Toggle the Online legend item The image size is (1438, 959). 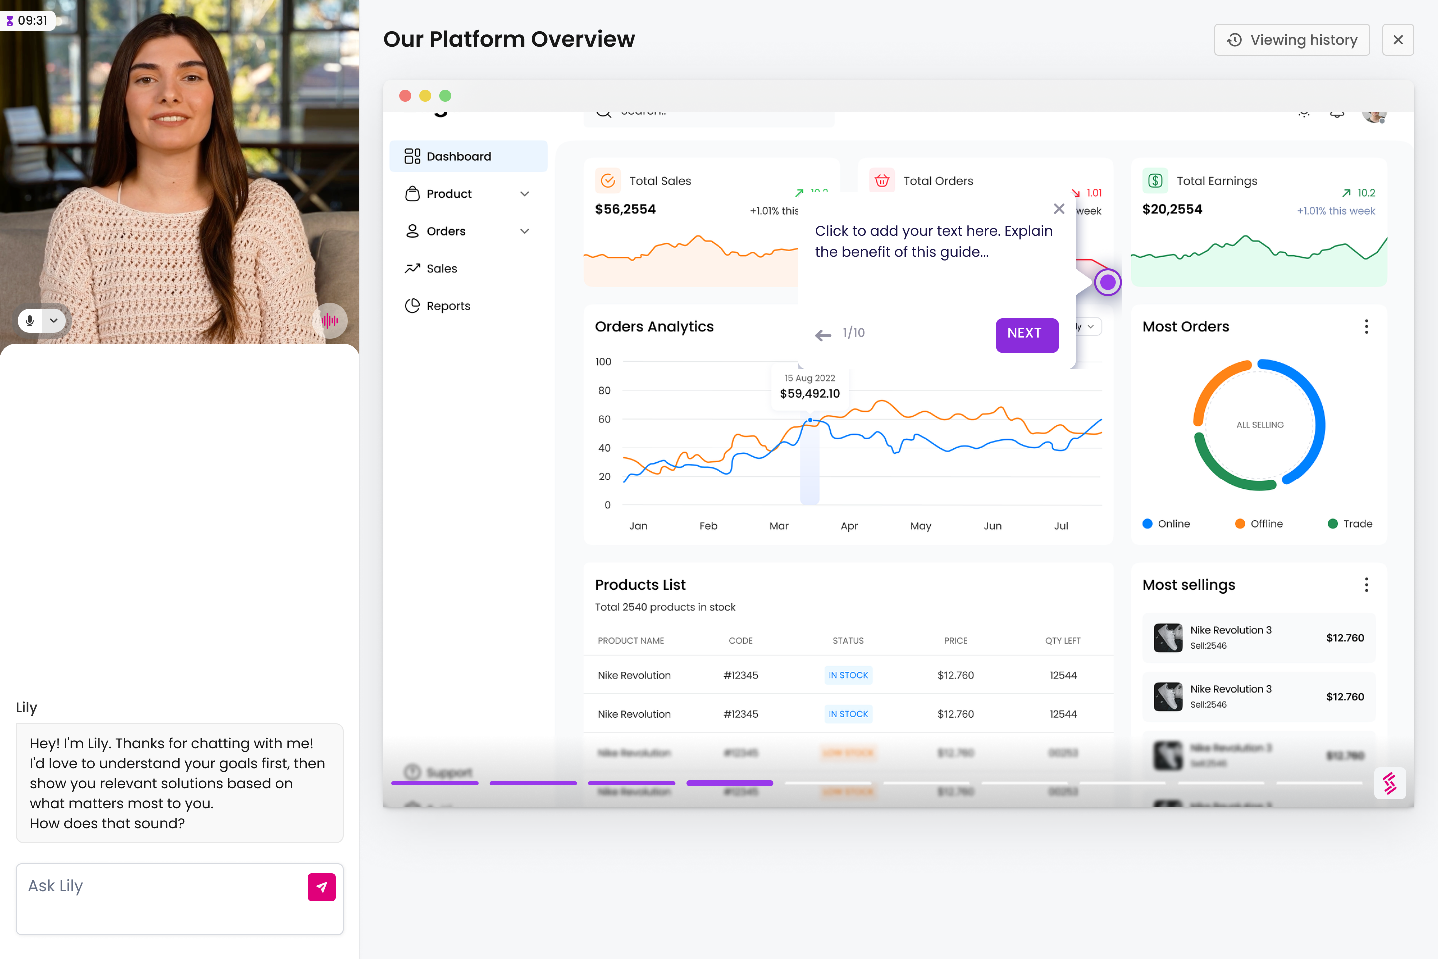click(1166, 524)
